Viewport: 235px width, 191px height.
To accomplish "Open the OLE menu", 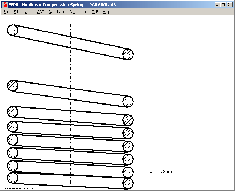I will [95, 12].
